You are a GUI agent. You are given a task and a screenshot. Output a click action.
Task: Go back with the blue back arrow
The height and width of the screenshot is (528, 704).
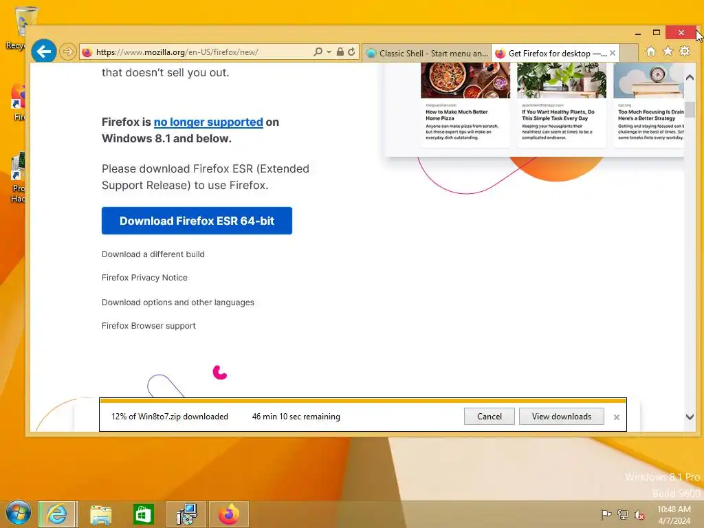pos(43,52)
